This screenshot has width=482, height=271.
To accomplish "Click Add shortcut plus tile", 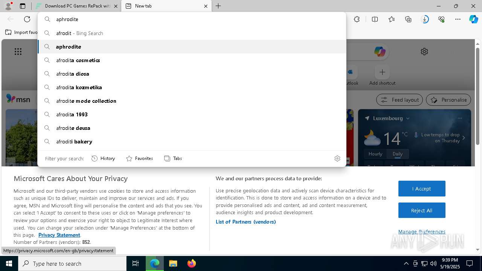I will 382,72.
